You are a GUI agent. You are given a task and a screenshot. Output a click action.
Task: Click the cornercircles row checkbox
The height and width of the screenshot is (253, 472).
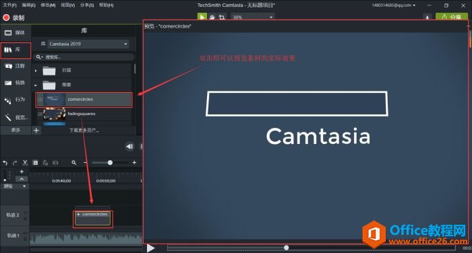tap(40, 100)
